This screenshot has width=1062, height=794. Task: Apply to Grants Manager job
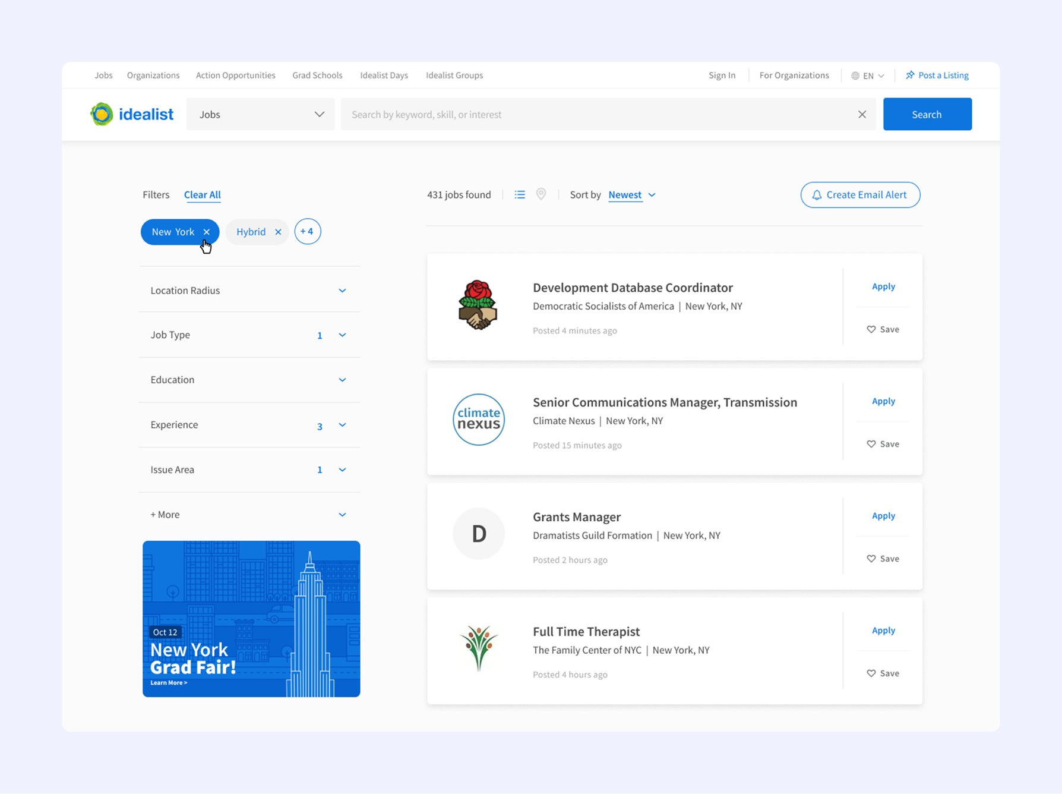(883, 516)
